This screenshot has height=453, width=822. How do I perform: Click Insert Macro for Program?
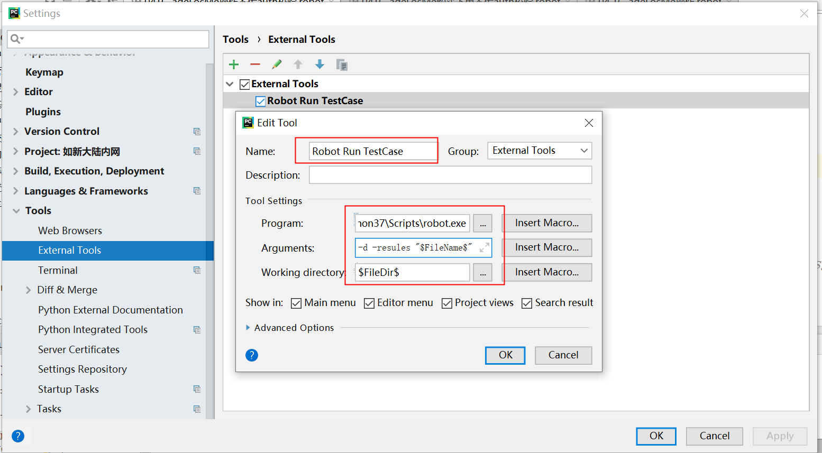coord(546,223)
